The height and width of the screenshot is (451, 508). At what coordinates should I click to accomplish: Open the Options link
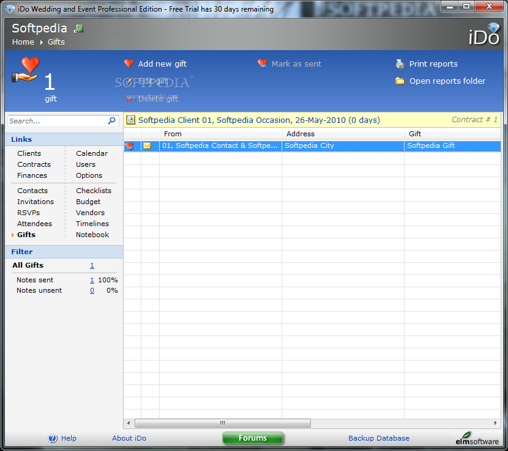click(x=89, y=175)
